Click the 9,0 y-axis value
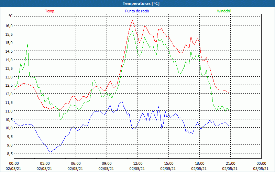 [9, 145]
